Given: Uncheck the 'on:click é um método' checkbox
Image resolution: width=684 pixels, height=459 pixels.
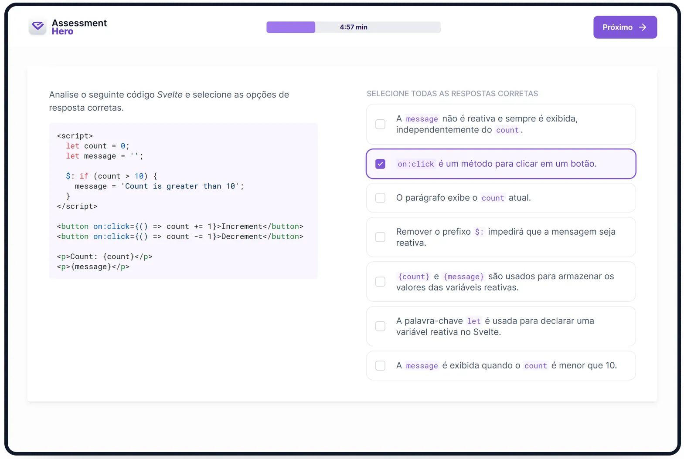Looking at the screenshot, I should coord(381,164).
